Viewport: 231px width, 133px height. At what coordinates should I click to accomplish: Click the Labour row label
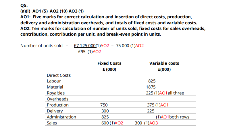click(x=54, y=81)
